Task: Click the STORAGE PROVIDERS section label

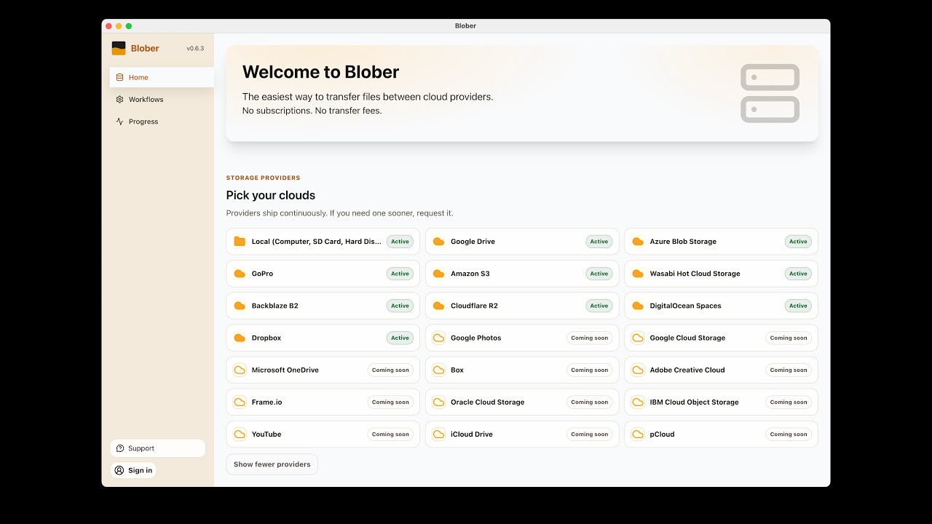Action: [263, 178]
